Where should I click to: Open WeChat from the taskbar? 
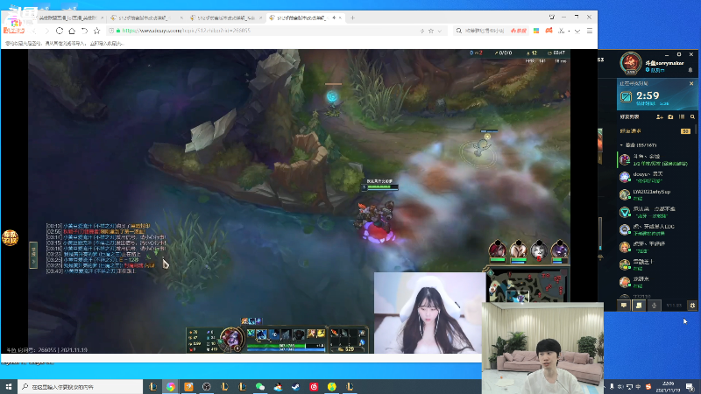click(x=260, y=387)
